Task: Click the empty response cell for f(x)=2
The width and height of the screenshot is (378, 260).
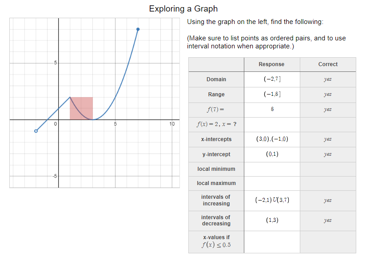Action: 272,125
